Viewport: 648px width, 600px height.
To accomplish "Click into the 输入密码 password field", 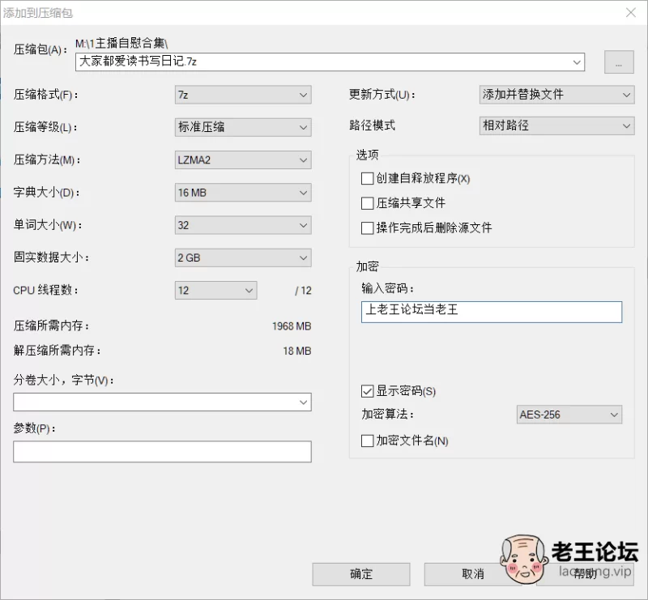I will point(492,312).
